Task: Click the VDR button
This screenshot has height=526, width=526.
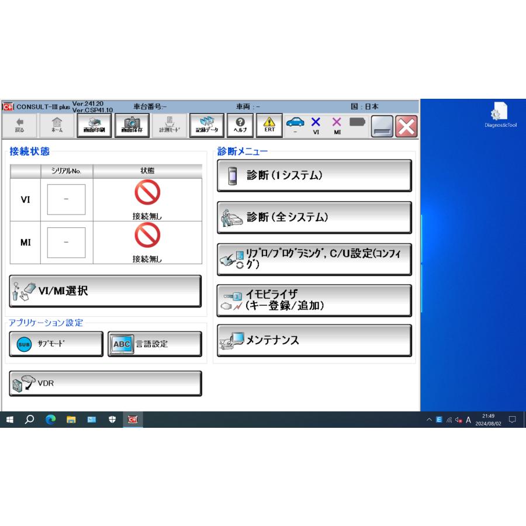Action: (x=105, y=383)
